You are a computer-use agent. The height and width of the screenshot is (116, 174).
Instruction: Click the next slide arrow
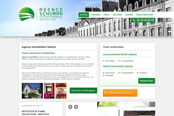[x=76, y=107]
